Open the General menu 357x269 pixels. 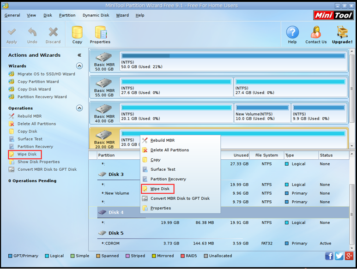[x=12, y=15]
